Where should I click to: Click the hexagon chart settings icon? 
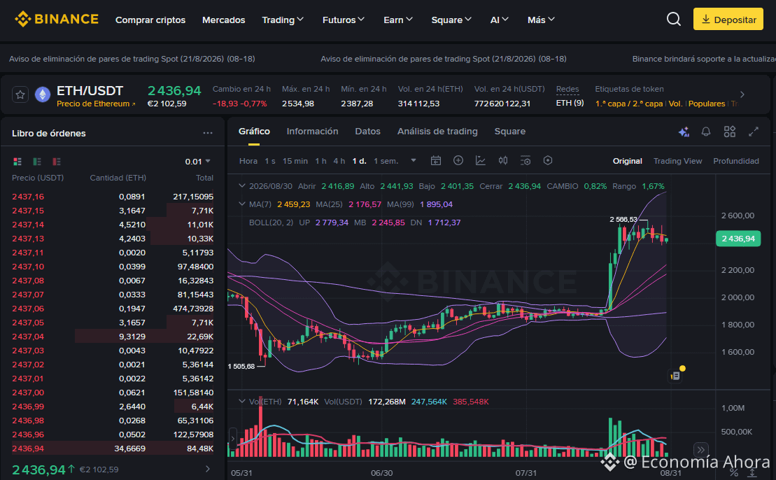pos(548,160)
